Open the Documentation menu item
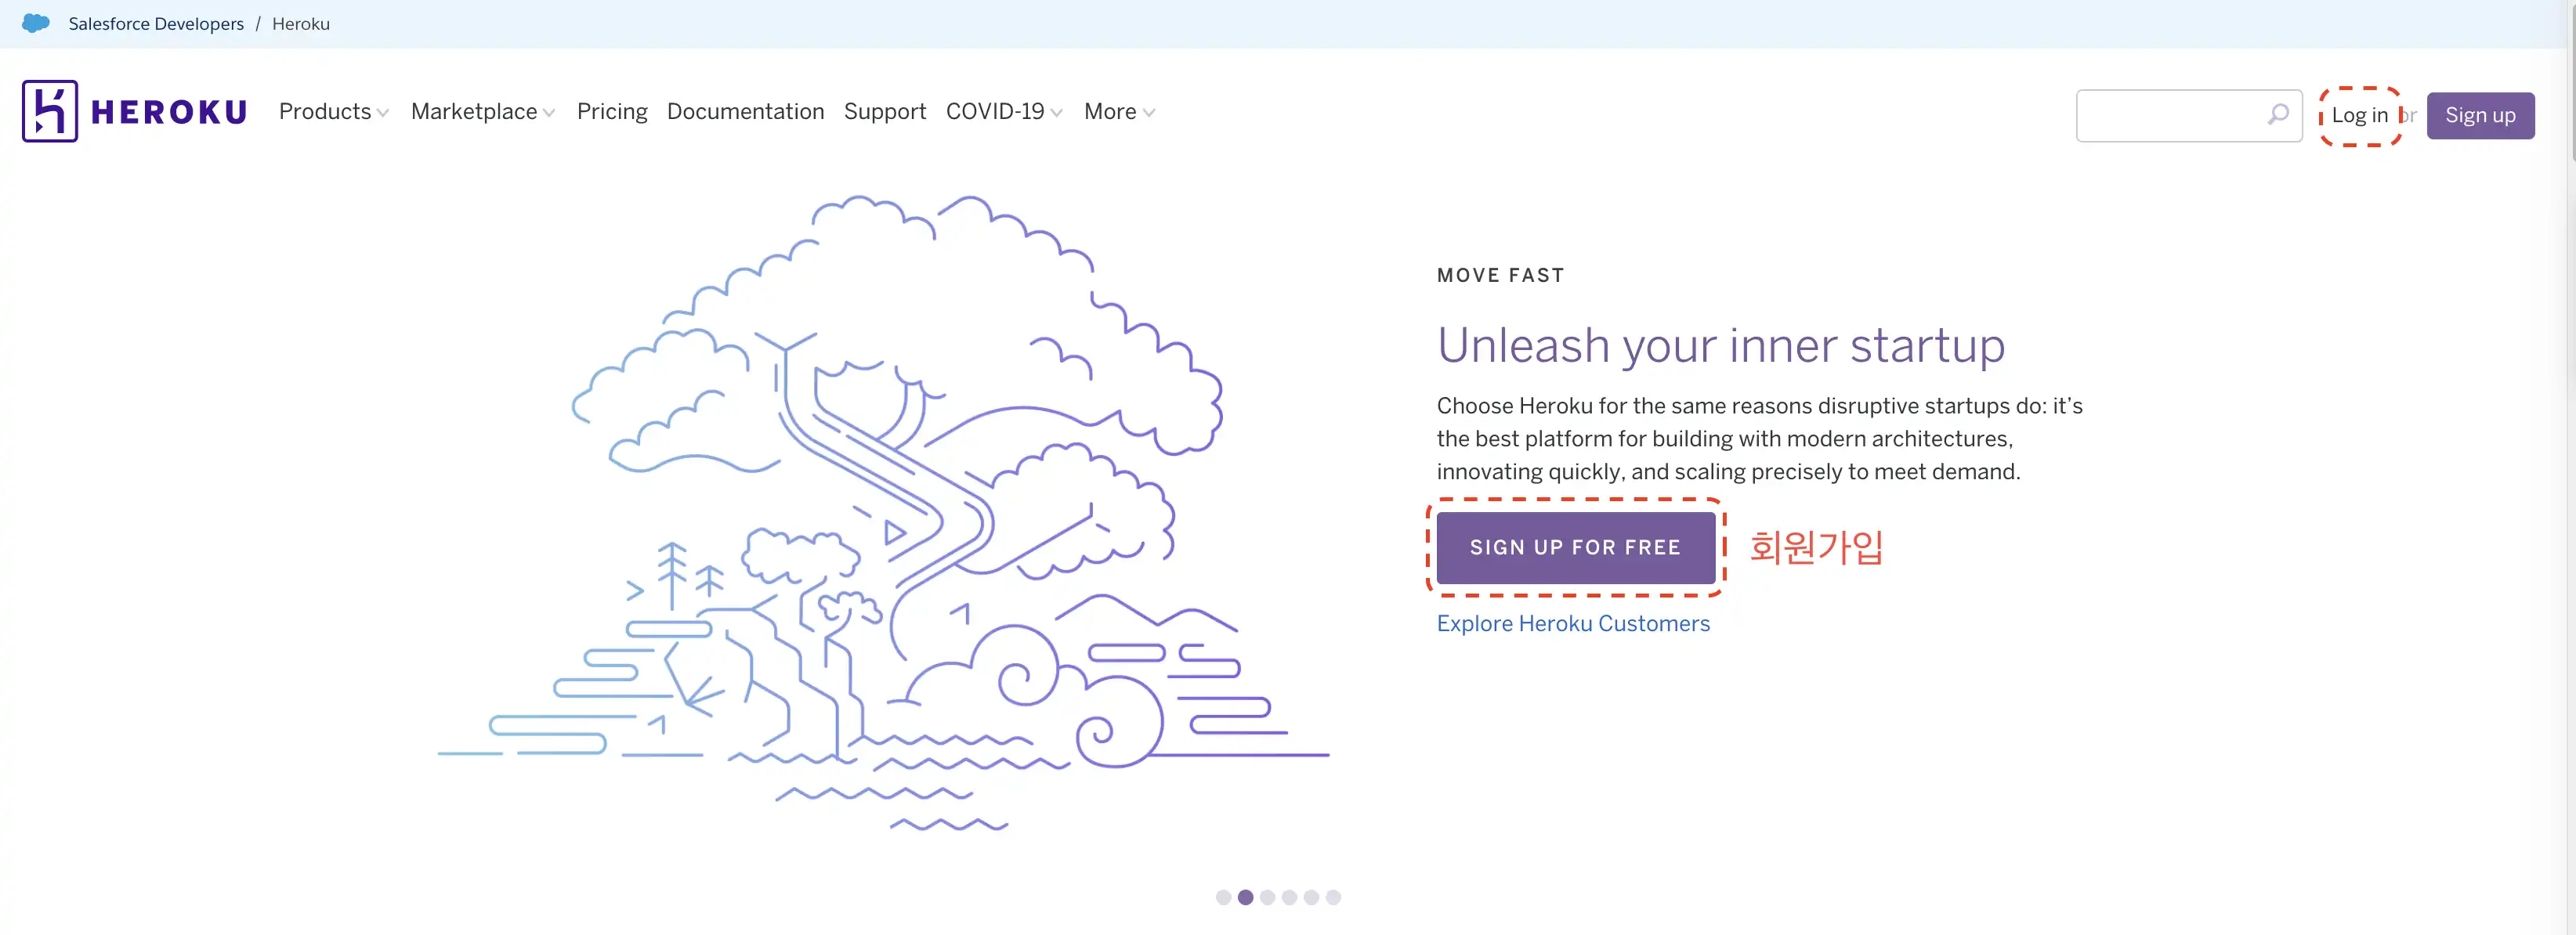The width and height of the screenshot is (2576, 935). click(x=745, y=111)
